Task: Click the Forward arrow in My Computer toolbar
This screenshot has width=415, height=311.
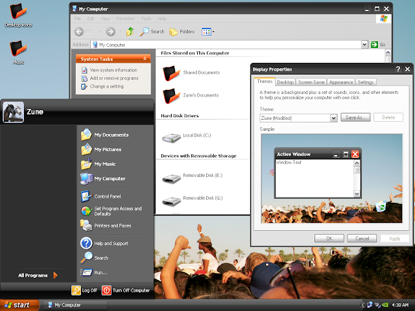Action: [111, 32]
